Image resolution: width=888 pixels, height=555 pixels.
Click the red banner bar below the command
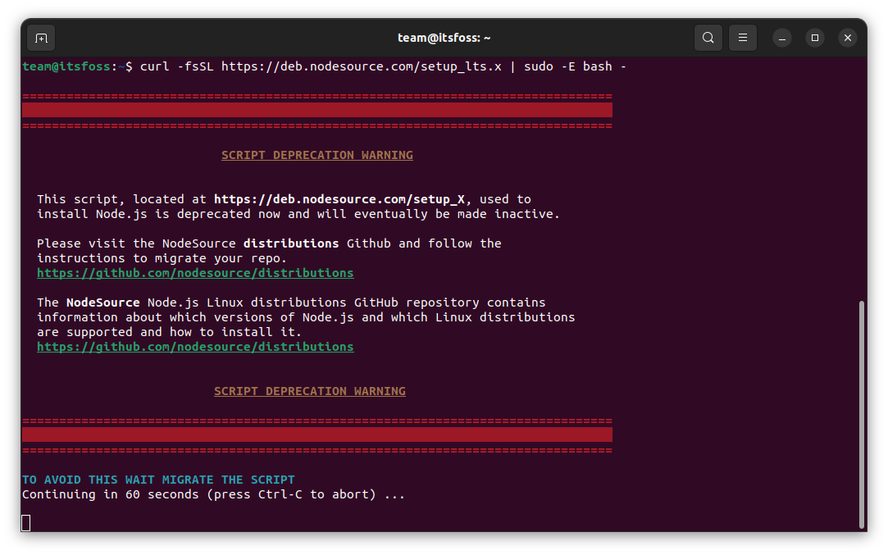316,111
